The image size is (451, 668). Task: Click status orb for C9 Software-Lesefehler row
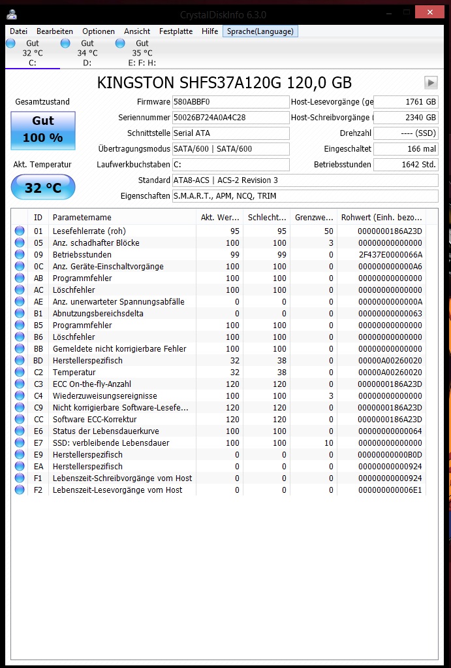click(20, 407)
